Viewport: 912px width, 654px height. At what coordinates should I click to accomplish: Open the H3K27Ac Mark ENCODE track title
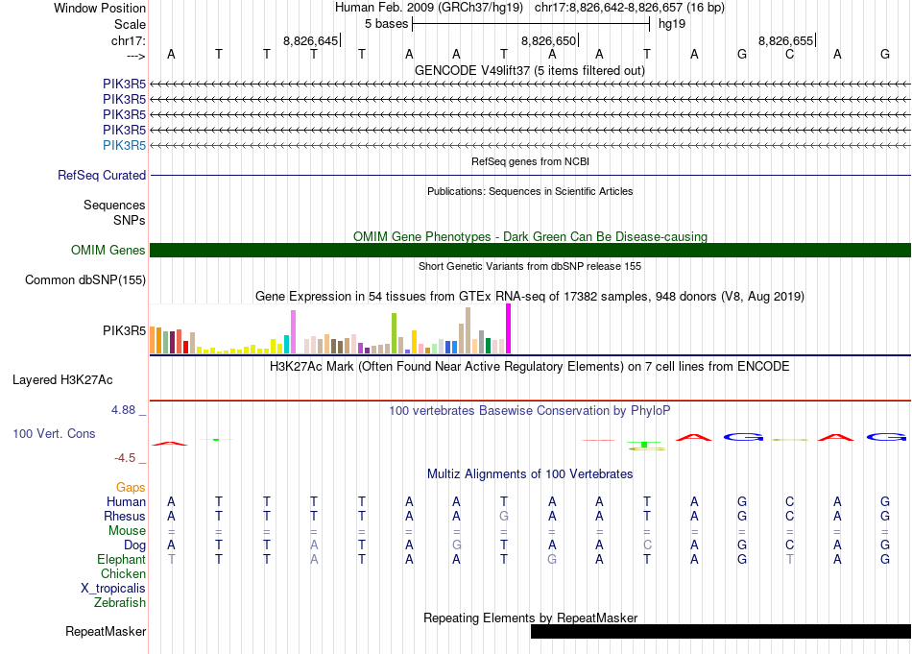click(x=530, y=367)
